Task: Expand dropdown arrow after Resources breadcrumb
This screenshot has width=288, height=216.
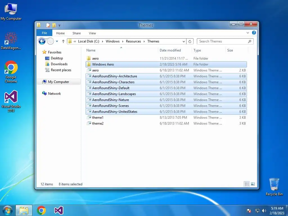Action: pyautogui.click(x=144, y=42)
